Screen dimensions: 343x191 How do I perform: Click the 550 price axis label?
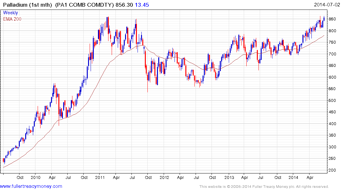pyautogui.click(x=332, y=89)
